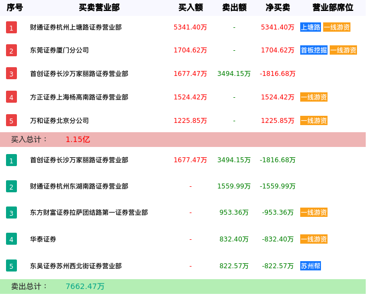Viewport: 369px width, 295px height.
Task: Open 东莞证券厦门分公司 broker name
Action: tap(59, 50)
